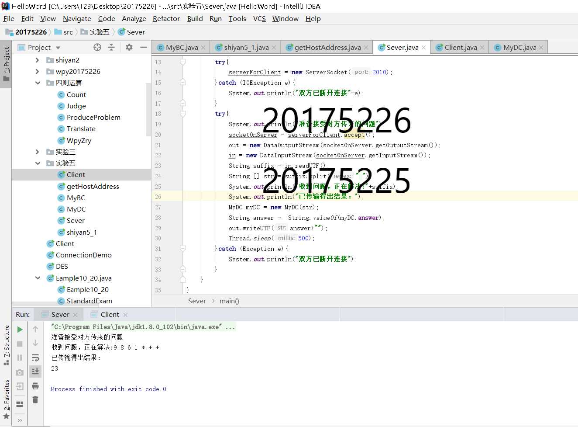Toggle fold marker at line 18
The height and width of the screenshot is (427, 578).
tap(183, 114)
